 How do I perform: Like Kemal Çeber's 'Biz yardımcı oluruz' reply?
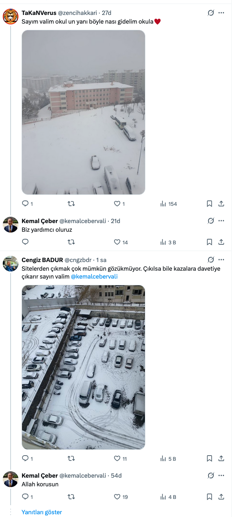[x=117, y=242]
